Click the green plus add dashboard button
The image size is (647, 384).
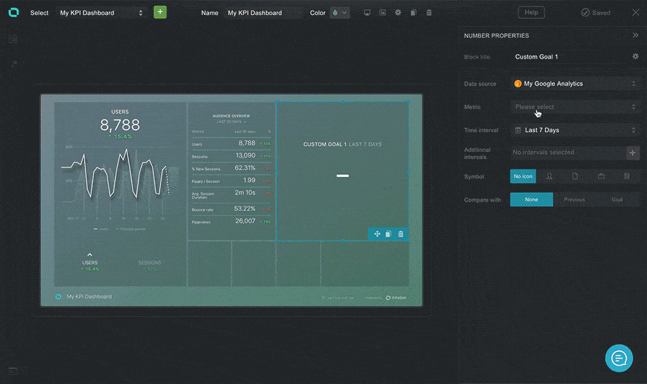(x=160, y=12)
